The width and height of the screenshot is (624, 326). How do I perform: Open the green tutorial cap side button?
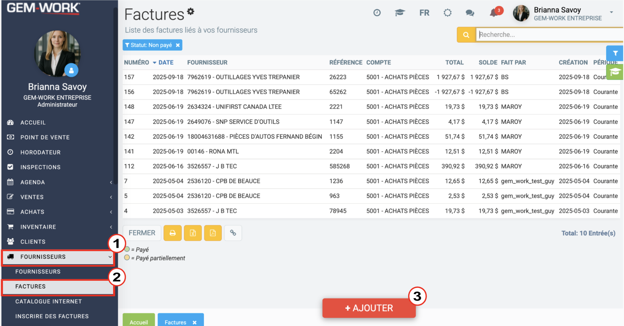pyautogui.click(x=615, y=72)
